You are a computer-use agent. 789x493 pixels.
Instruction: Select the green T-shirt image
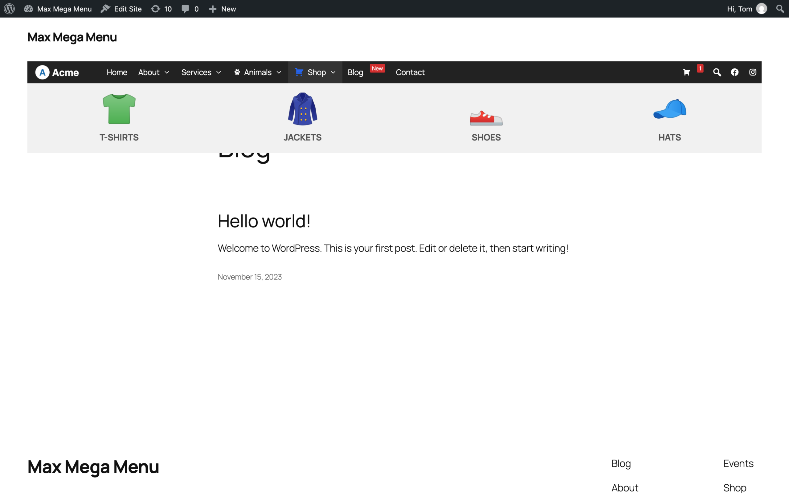(119, 109)
